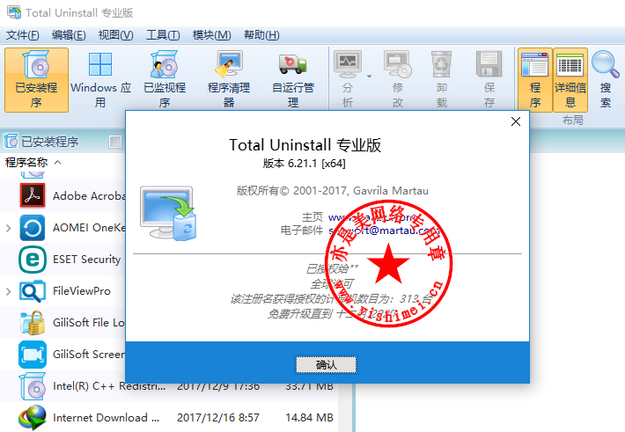Click the 版本 6.21.1 [x64] text
Screen dimensions: 625x432
coord(304,164)
